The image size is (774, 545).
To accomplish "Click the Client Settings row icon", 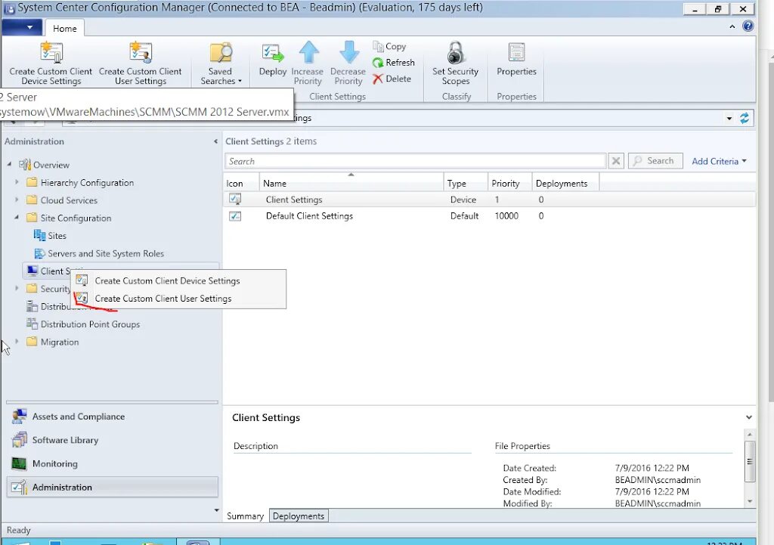I will click(x=235, y=200).
